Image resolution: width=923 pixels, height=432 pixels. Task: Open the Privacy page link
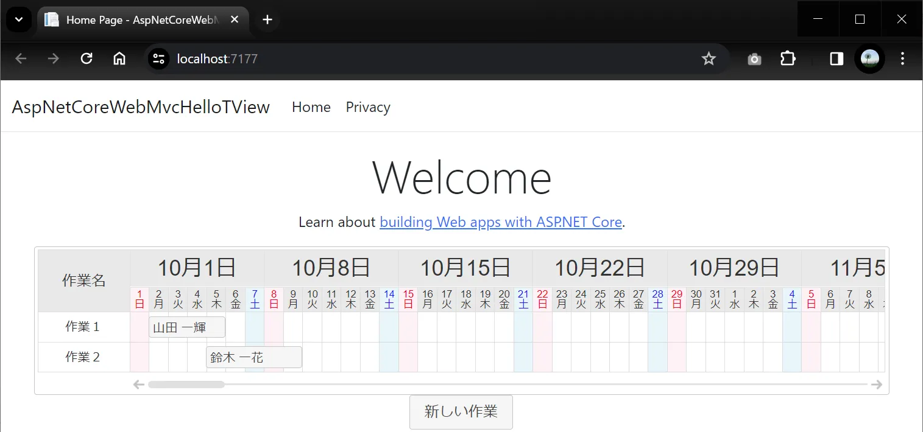[367, 107]
